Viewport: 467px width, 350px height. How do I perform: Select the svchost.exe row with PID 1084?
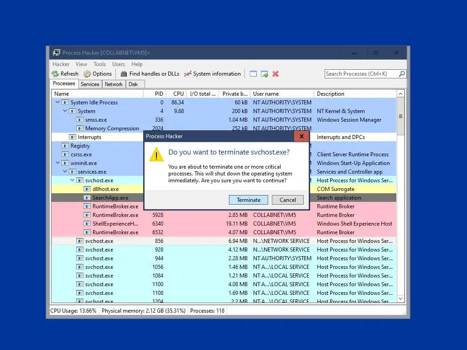point(224,276)
